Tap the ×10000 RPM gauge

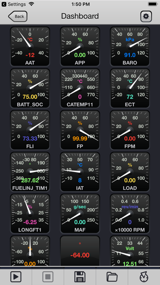[130, 214]
